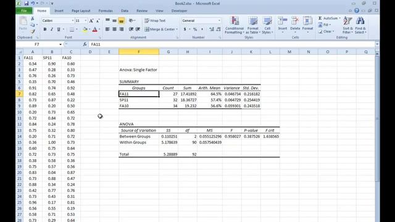Viewport: 395px width, 222px height.
Task: Switch to the Data tab
Action: [x=125, y=11]
